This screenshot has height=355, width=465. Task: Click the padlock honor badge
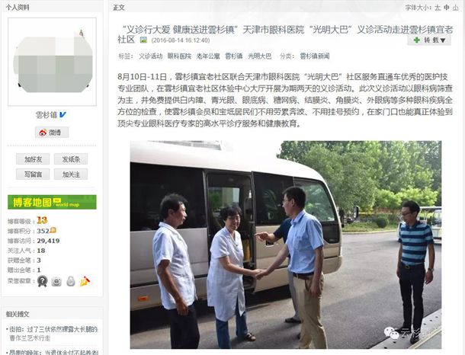point(71,281)
